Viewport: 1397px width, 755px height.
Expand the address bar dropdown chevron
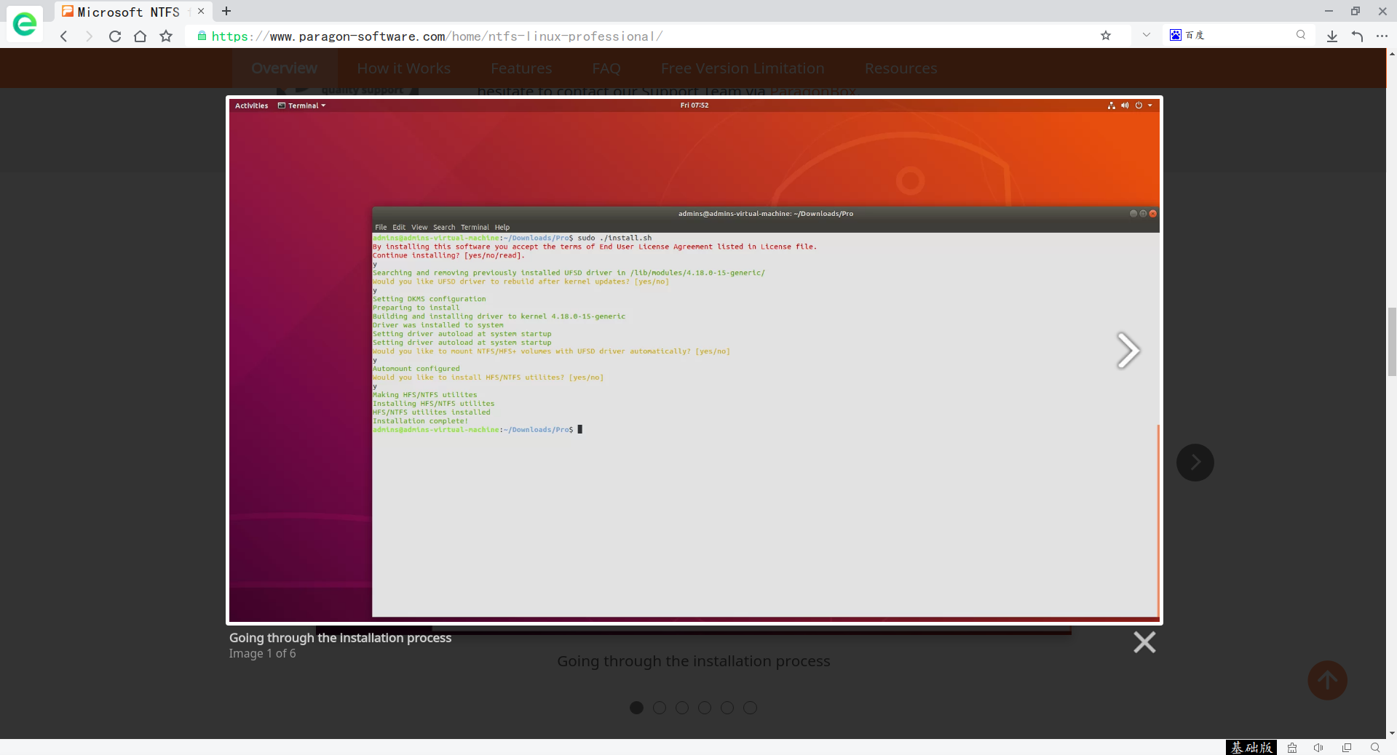point(1147,35)
